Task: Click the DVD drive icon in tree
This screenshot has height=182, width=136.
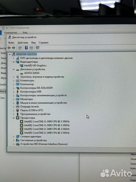Action: [17, 58]
